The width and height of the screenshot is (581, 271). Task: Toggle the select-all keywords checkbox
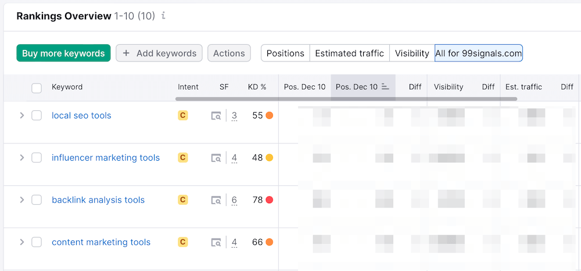(x=37, y=88)
